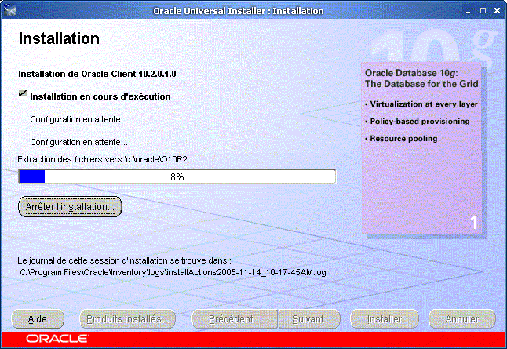Select the first 'Configuration en attente...' step

78,120
